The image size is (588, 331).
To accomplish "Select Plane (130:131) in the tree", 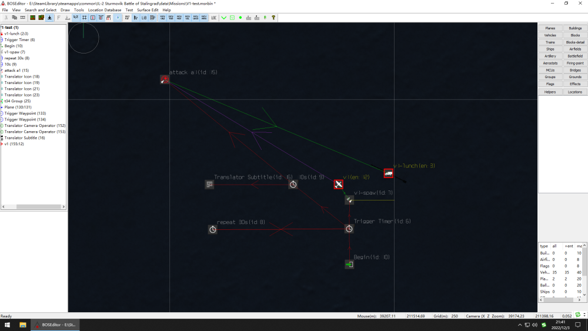I will (x=18, y=107).
